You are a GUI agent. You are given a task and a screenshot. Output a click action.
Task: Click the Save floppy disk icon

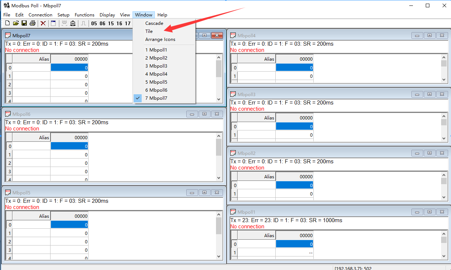24,23
